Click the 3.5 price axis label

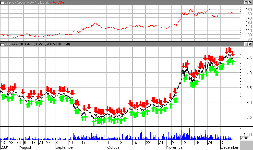pyautogui.click(x=249, y=88)
